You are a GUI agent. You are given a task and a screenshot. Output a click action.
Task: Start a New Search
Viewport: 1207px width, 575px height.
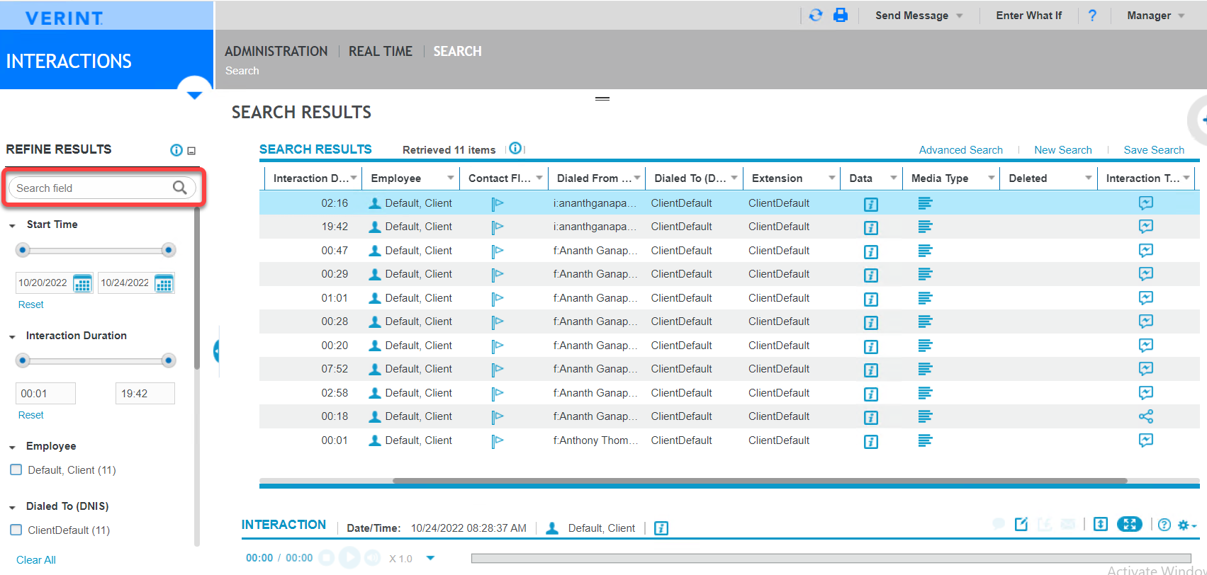click(1062, 150)
